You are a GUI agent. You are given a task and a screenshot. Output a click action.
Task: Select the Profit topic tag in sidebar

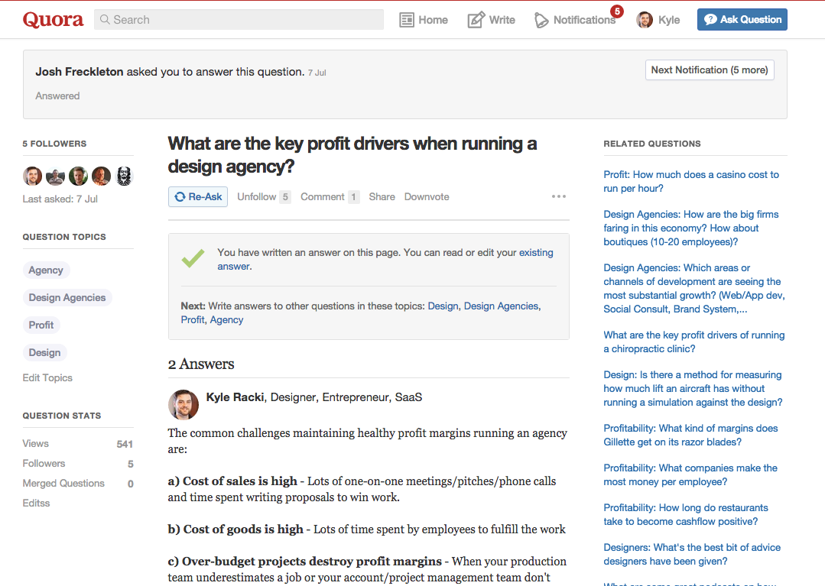(x=41, y=325)
